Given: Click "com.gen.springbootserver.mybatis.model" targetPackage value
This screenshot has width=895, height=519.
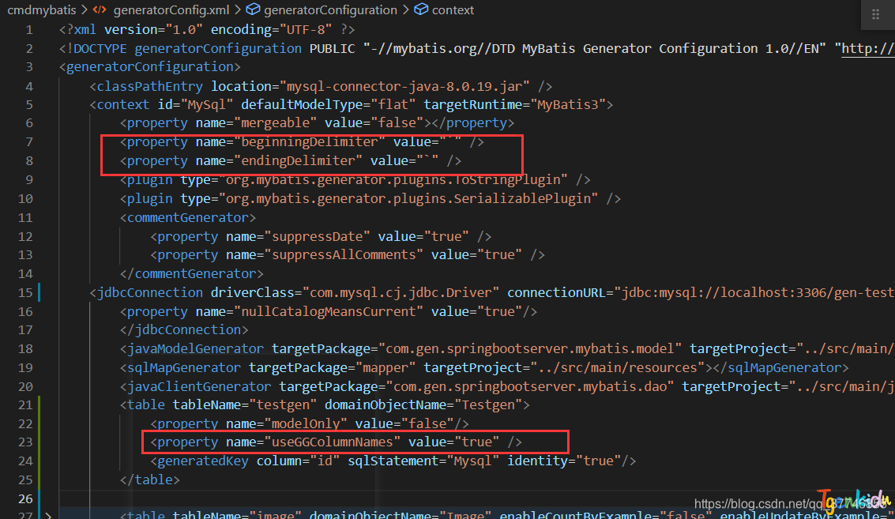Looking at the screenshot, I should coord(530,349).
